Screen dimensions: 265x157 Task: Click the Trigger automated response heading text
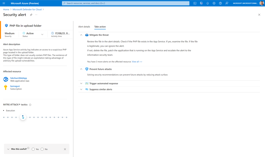104,84
